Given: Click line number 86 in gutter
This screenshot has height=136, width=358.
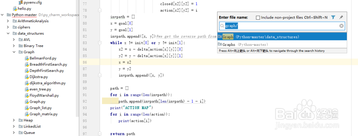Looking at the screenshot, I should [x=84, y=62].
